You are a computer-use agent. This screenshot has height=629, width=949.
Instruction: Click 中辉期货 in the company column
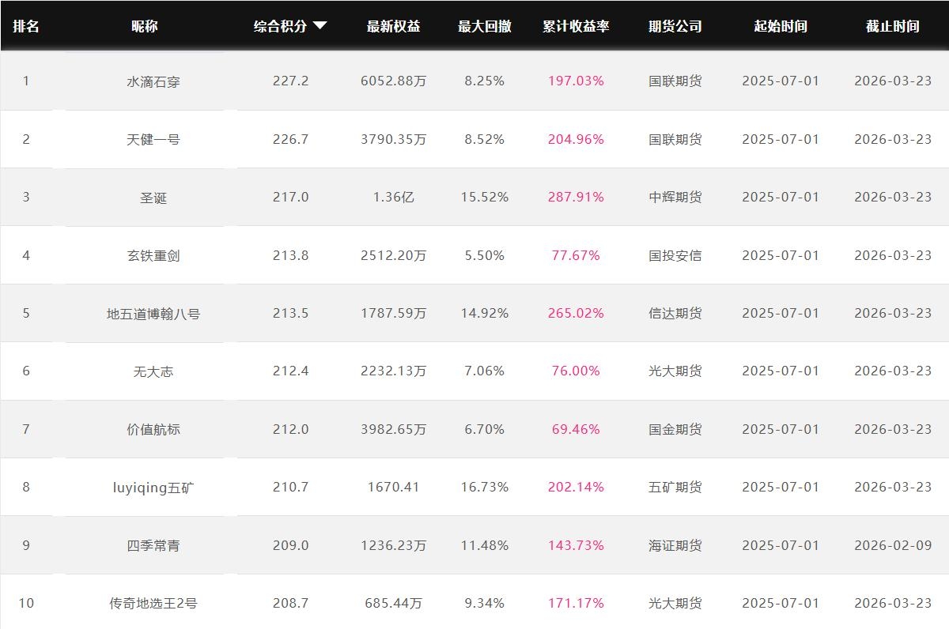[675, 198]
